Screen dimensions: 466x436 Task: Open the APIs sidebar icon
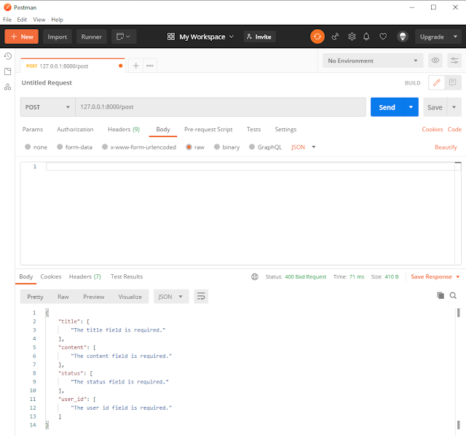tap(8, 87)
